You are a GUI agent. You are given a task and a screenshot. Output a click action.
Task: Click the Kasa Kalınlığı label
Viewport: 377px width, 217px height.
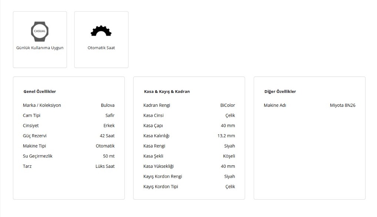156,136
